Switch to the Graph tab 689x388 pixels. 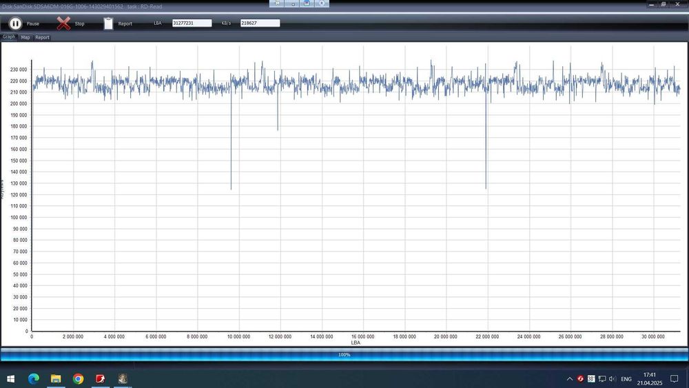coord(9,37)
